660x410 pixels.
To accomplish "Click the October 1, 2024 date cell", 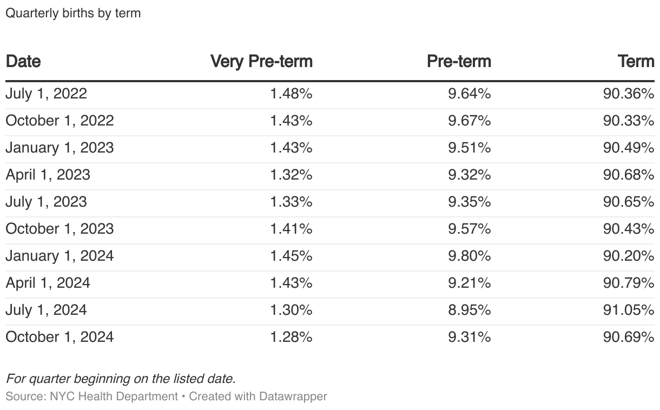I will 60,337.
